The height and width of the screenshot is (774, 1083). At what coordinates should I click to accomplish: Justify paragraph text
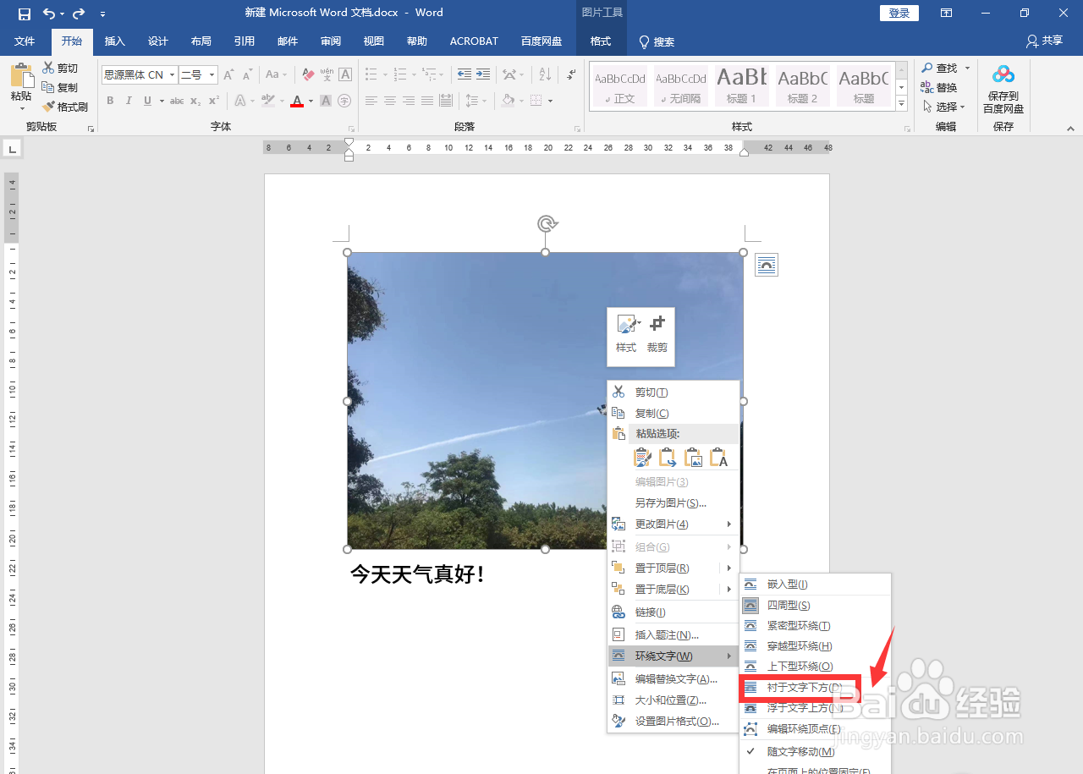pyautogui.click(x=427, y=101)
